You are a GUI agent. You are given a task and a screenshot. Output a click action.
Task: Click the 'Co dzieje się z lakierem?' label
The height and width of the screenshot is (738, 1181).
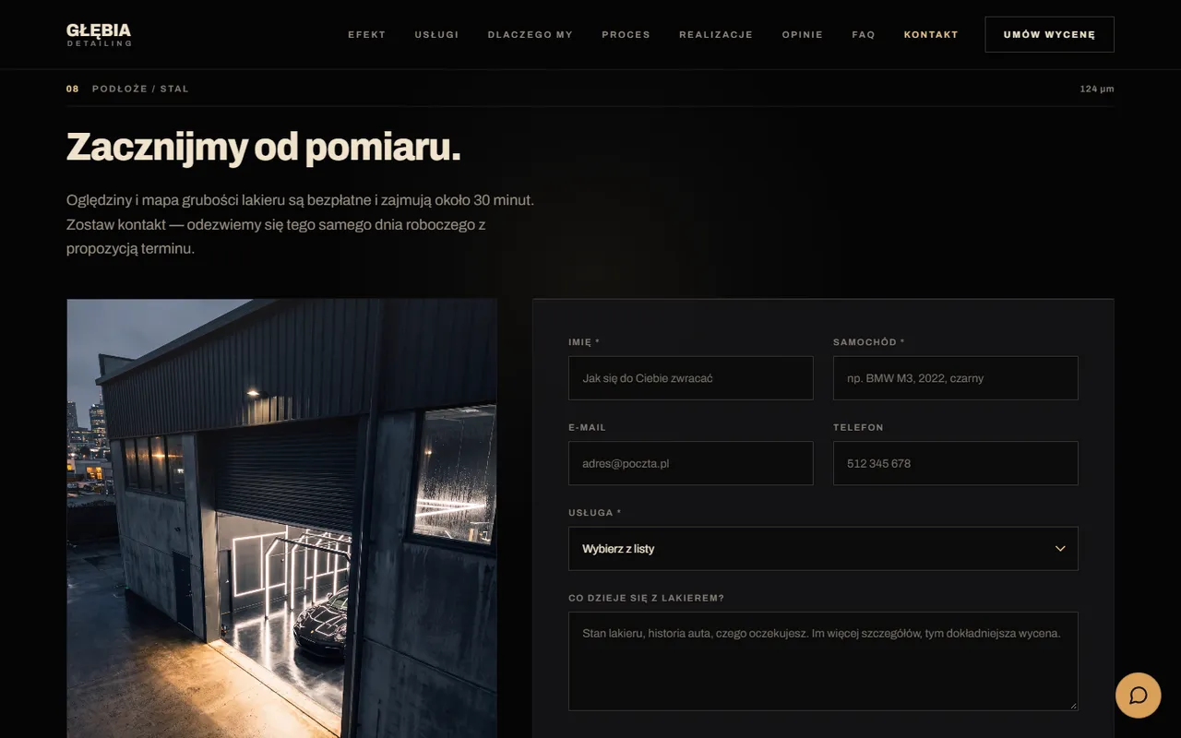(647, 598)
